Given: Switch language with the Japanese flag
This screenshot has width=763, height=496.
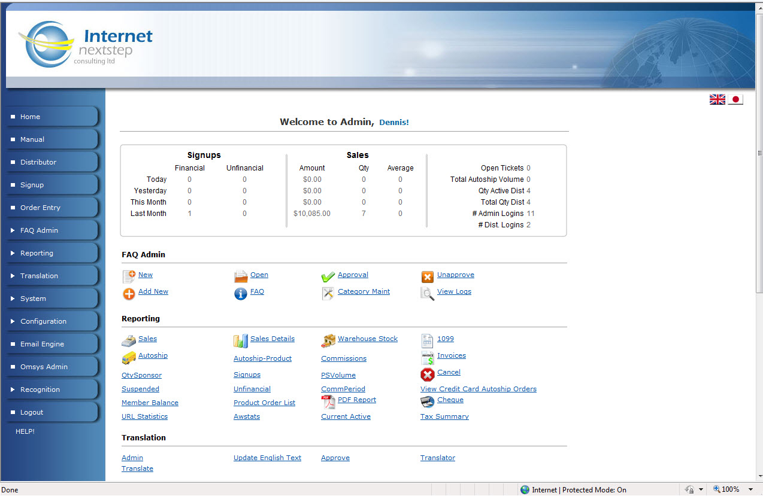Looking at the screenshot, I should click(735, 99).
